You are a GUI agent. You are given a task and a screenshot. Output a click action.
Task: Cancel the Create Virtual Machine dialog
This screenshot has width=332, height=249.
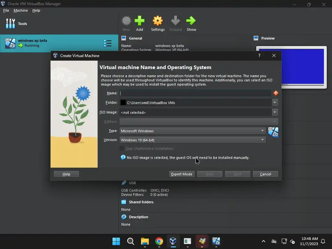pyautogui.click(x=266, y=174)
